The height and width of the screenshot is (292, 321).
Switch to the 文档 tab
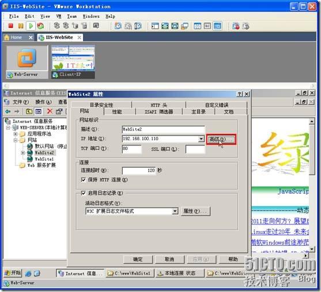click(x=228, y=111)
